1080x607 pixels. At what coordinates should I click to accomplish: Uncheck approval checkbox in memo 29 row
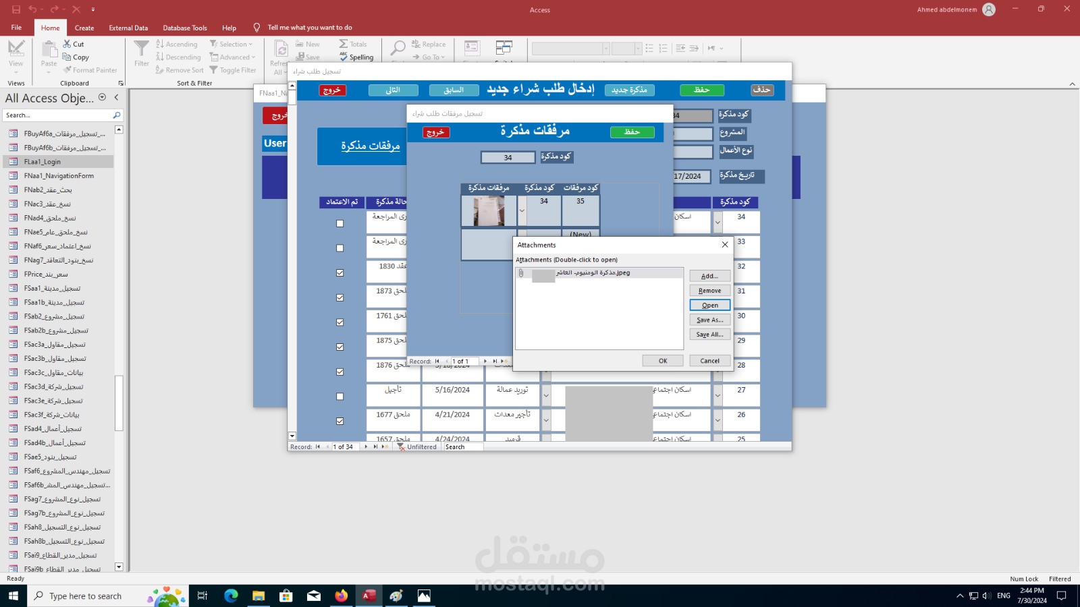point(340,347)
